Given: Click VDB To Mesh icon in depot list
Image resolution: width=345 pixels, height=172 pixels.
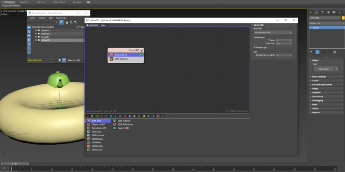Looking at the screenshot, I should pyautogui.click(x=114, y=121).
